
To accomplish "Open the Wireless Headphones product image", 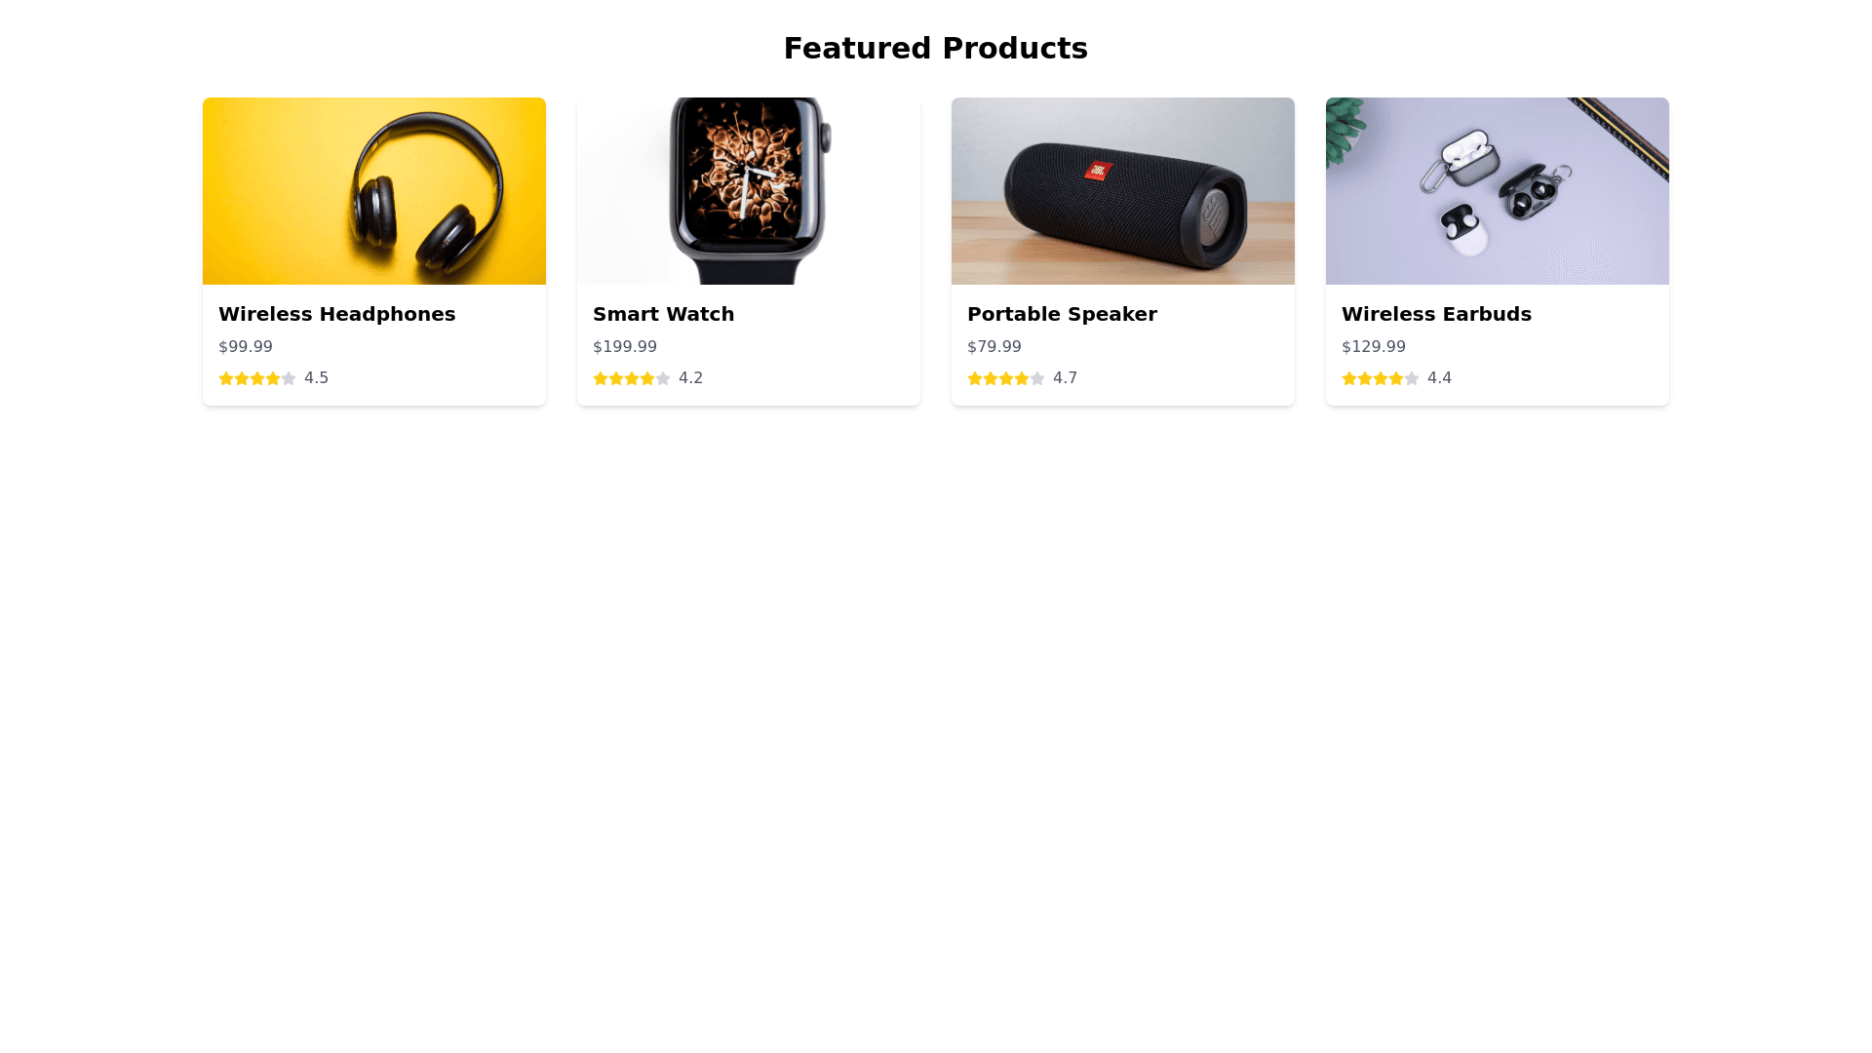I will 374,191.
